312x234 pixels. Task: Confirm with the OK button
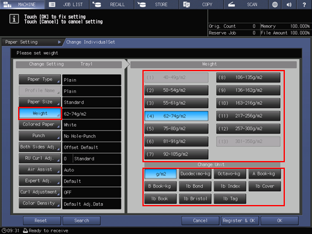pos(279,221)
